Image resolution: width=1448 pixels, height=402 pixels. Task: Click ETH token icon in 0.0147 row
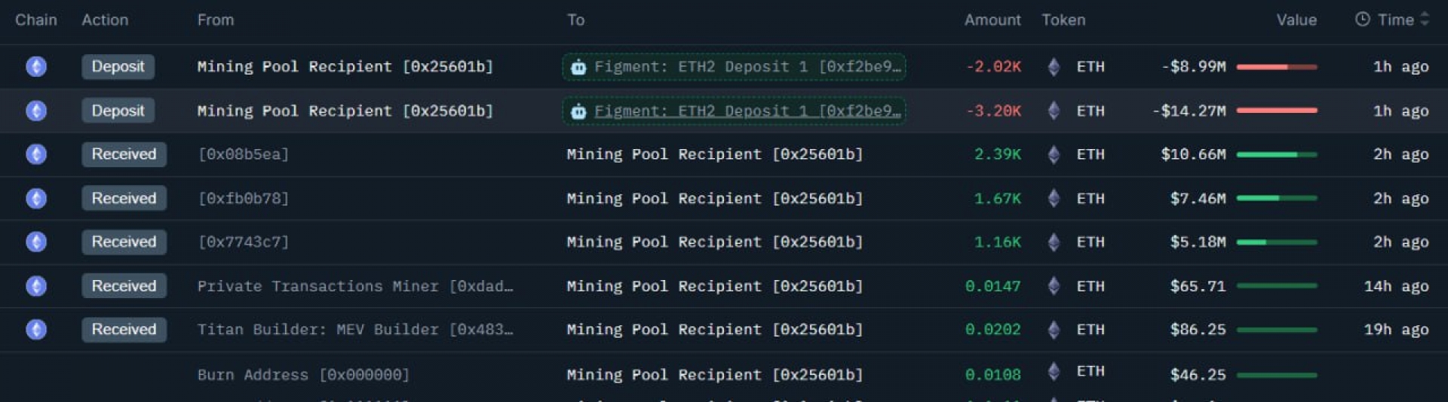point(1054,286)
